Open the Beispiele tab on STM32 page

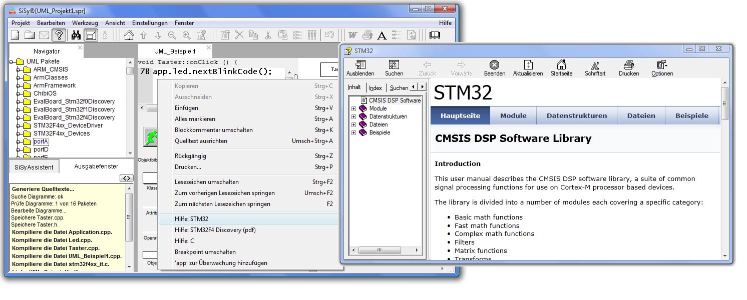692,115
